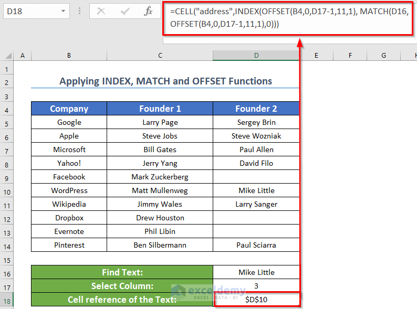Click the 'Founder 2' header cell
The image size is (417, 309).
pyautogui.click(x=256, y=109)
